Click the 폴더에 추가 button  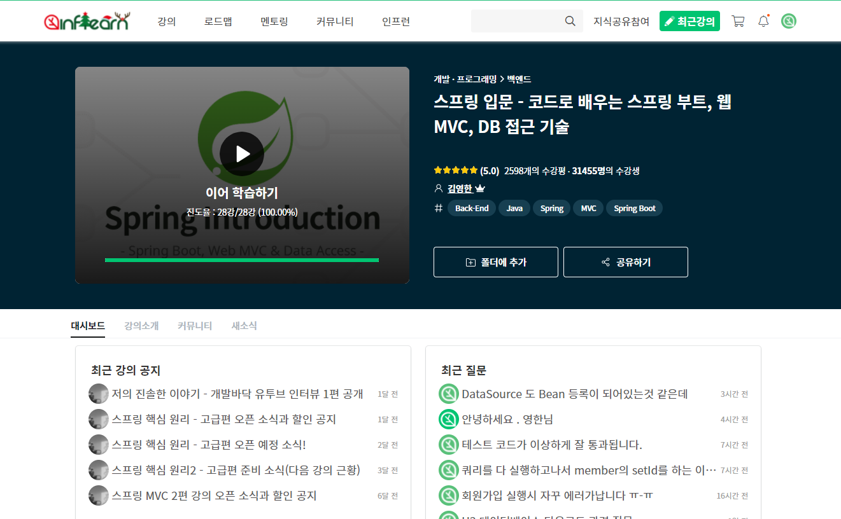[496, 262]
